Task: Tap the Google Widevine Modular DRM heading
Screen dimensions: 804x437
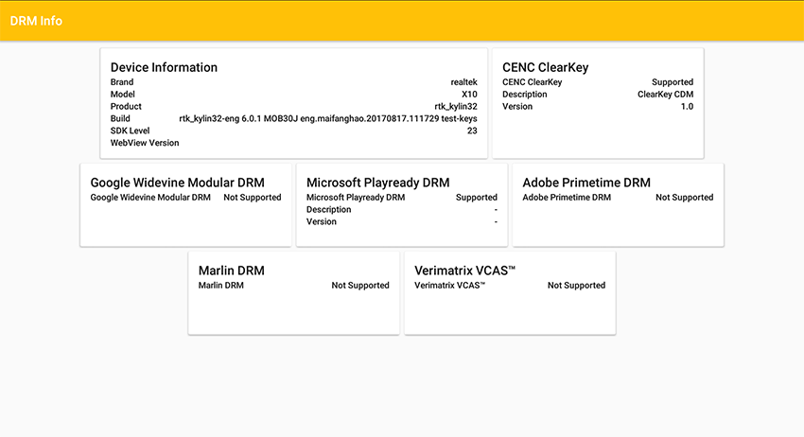Action: 178,183
